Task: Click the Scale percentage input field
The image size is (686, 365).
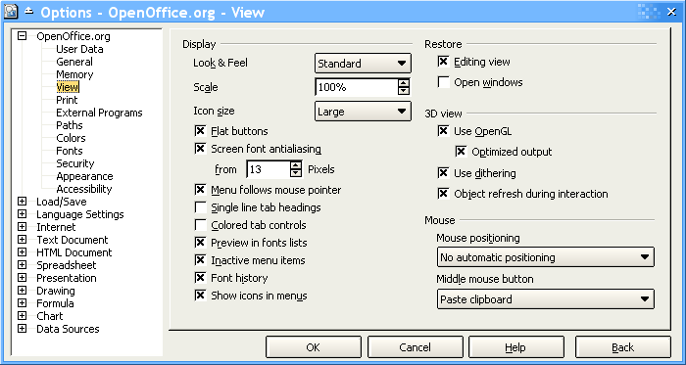Action: (x=356, y=87)
